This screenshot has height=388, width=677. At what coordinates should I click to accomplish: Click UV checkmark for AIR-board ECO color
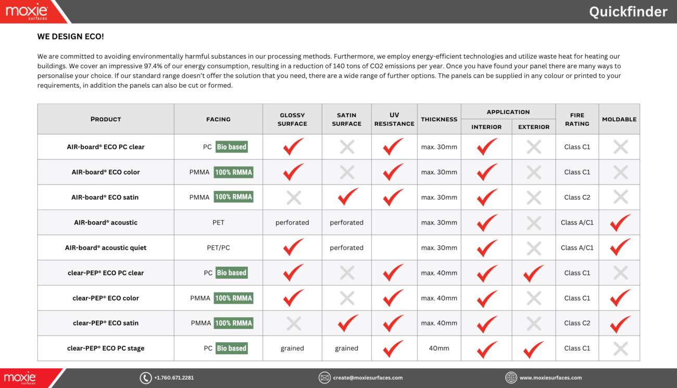393,172
